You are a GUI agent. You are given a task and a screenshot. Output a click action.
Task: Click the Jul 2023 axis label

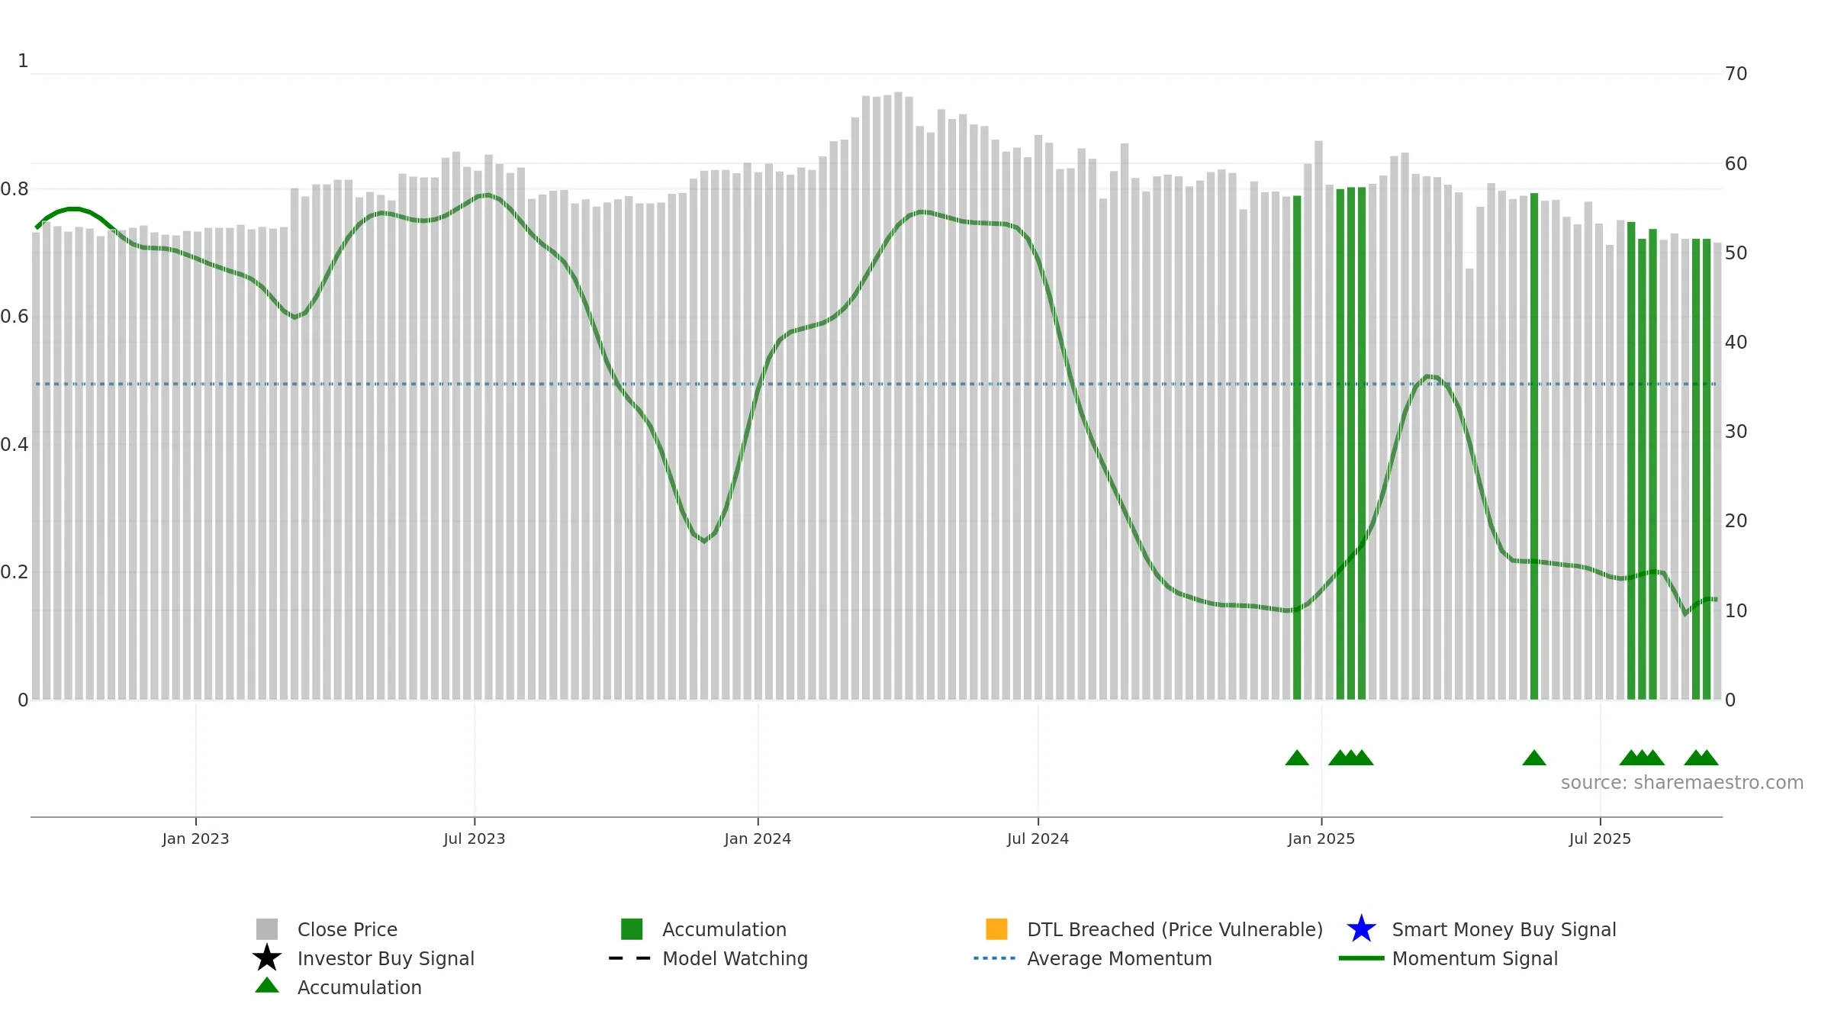click(475, 839)
